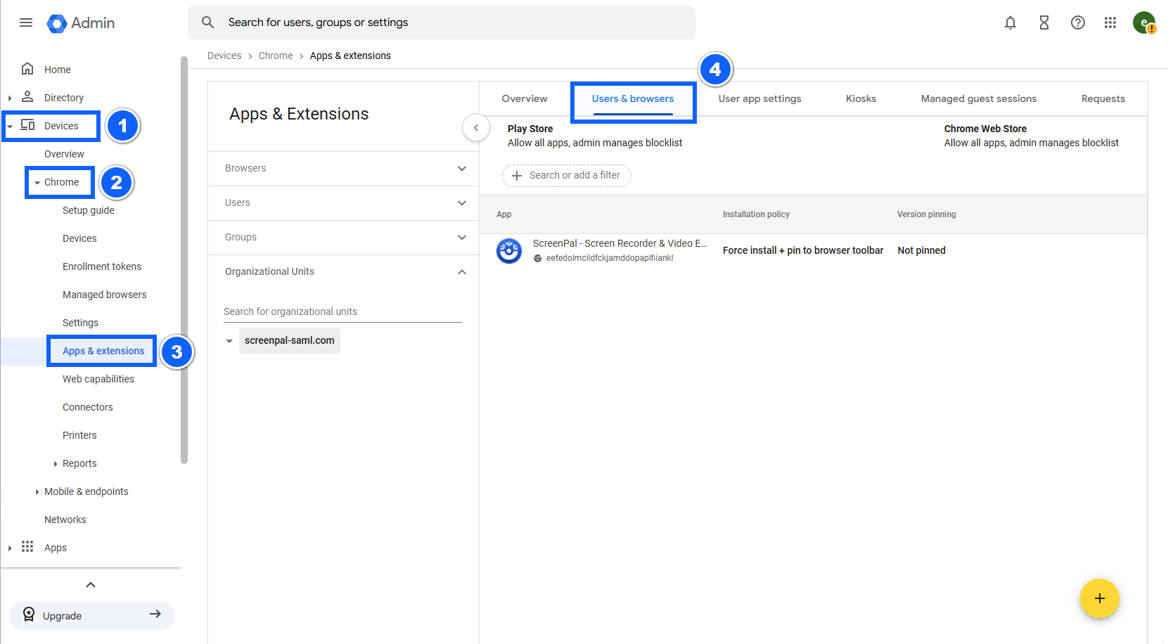Image resolution: width=1168 pixels, height=644 pixels.
Task: Click the ScreenPal app icon
Action: 508,250
